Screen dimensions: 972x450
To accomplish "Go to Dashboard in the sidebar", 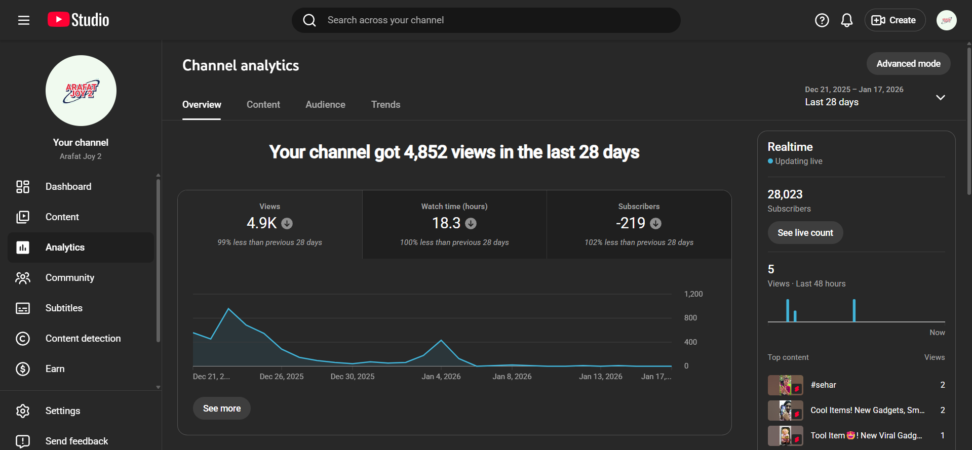I will 68,187.
